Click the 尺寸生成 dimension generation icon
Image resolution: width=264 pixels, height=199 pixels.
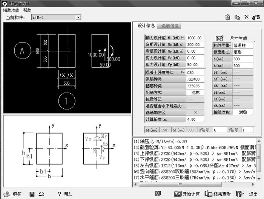219,38
